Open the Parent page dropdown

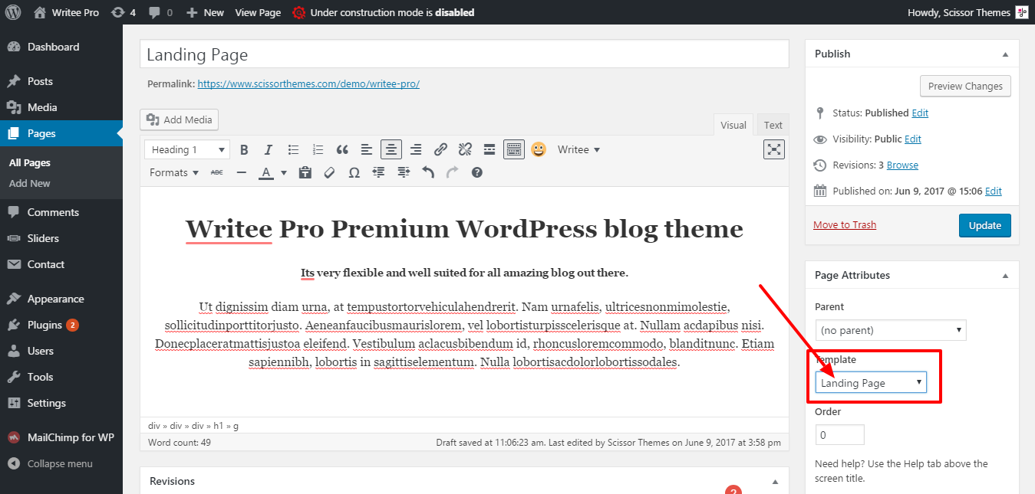[890, 330]
